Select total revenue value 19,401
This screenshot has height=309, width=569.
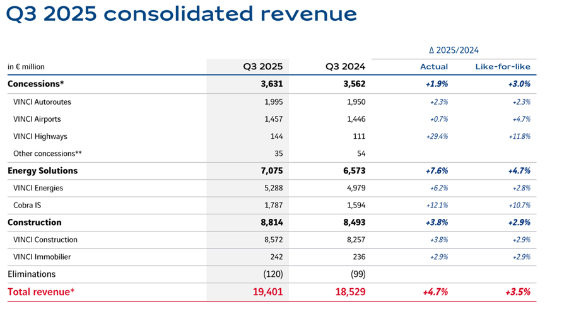(268, 292)
